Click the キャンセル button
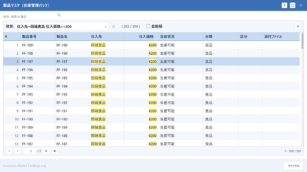Screen dimensions: 307x172 294,166
